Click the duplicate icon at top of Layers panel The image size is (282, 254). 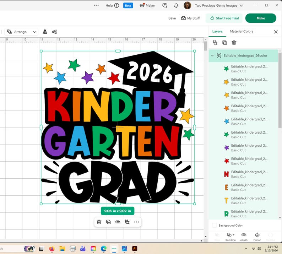[224, 43]
